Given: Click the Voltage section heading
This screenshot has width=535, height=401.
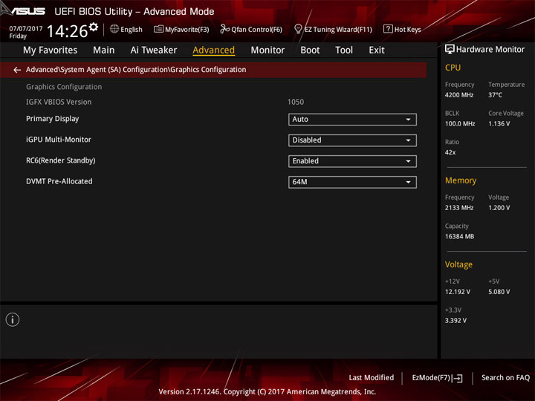Looking at the screenshot, I should [458, 264].
